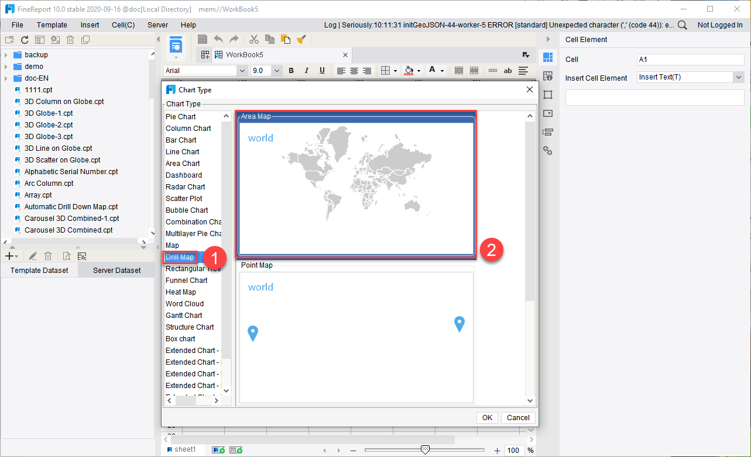751x457 pixels.
Task: Open the Hyperlink panel chain icon
Action: click(547, 150)
